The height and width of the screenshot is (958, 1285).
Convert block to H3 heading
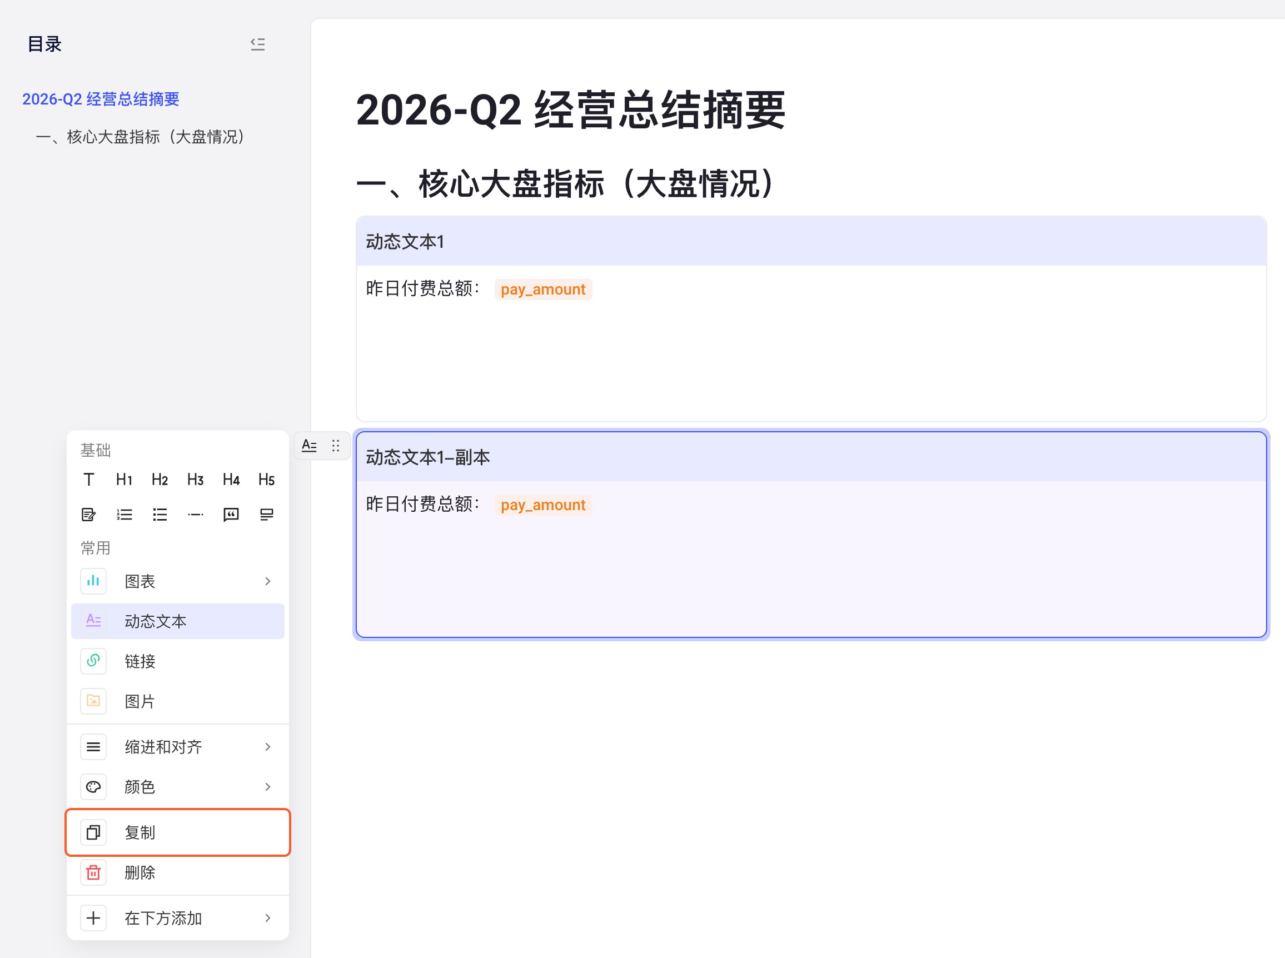point(196,480)
